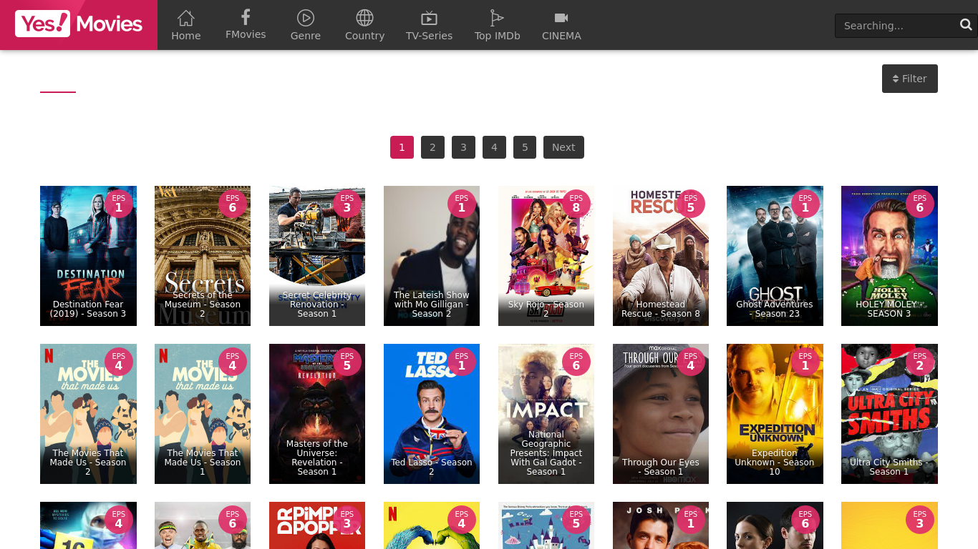Click the Next page button
978x549 pixels.
563,147
